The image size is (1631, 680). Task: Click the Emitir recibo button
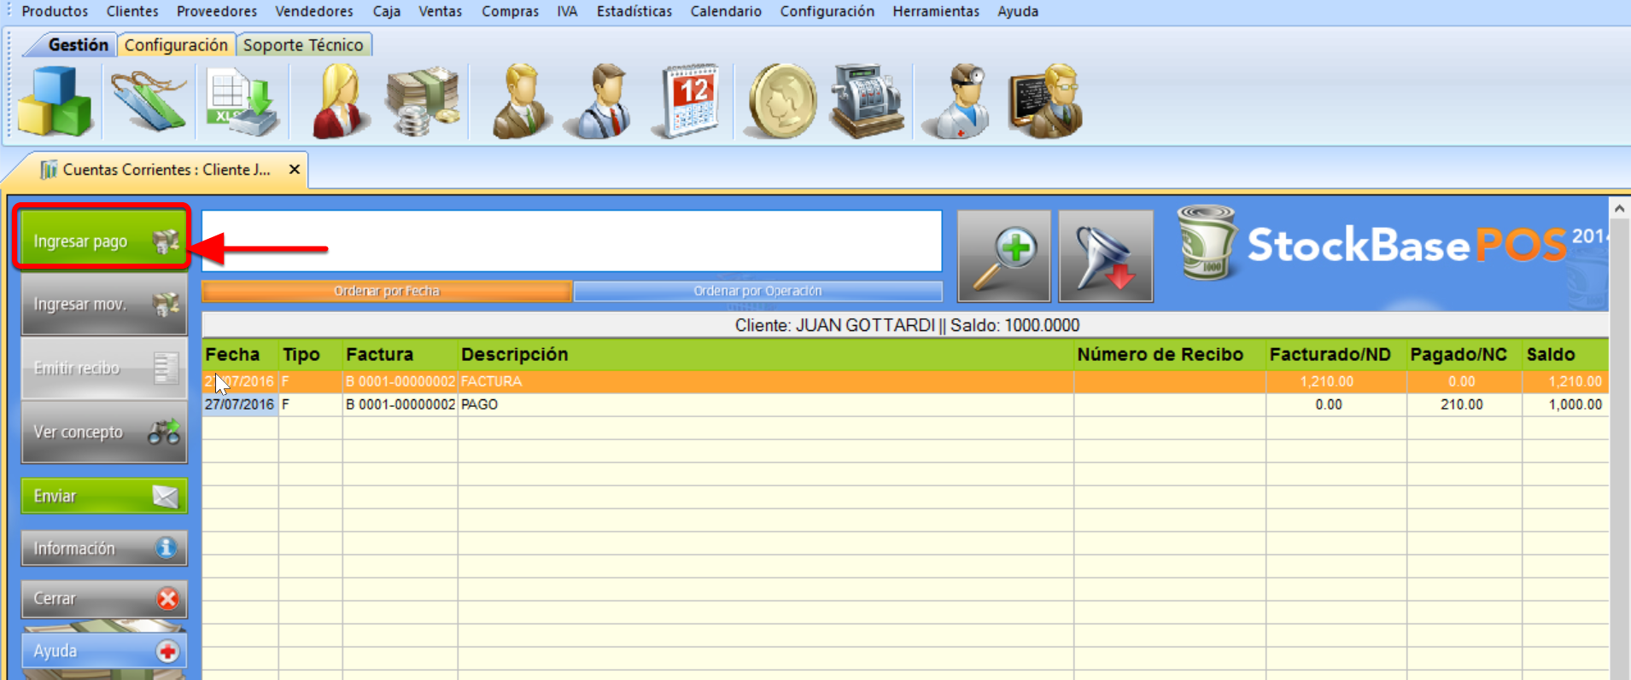104,368
